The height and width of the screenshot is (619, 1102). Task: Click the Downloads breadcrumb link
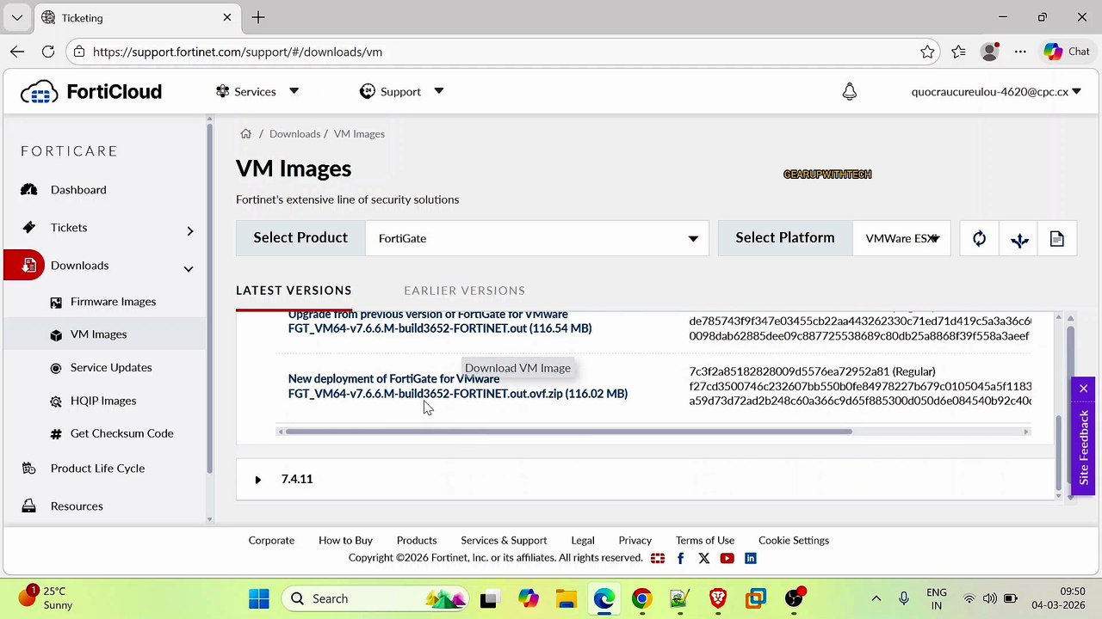[x=294, y=134]
